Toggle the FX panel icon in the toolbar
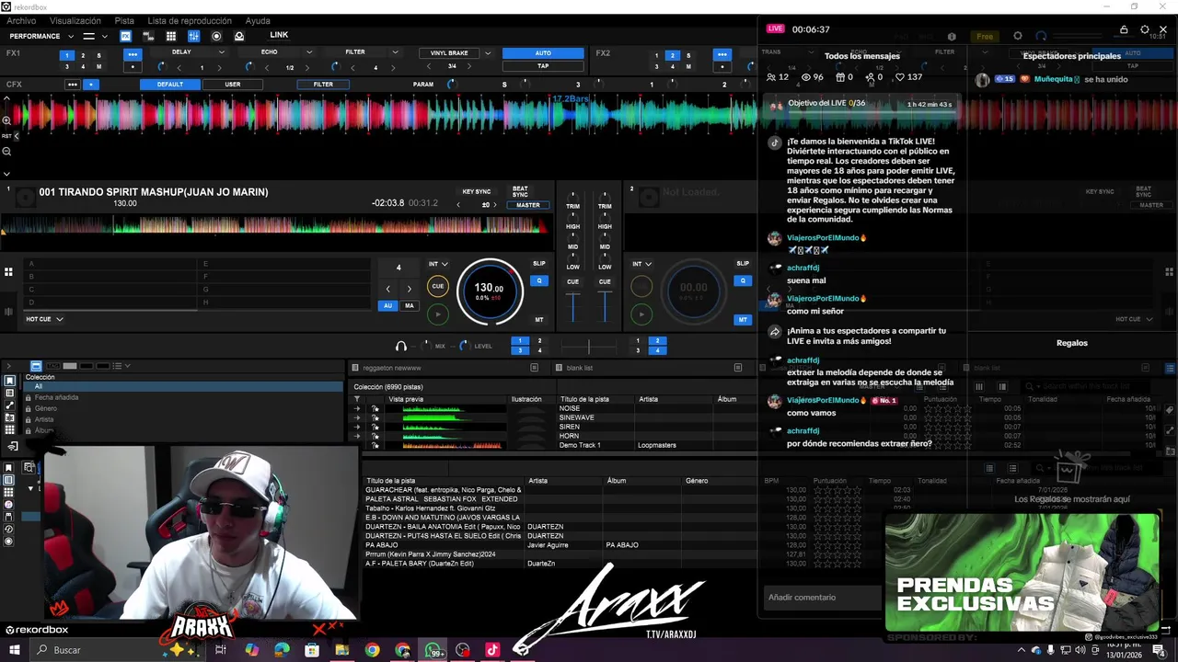Screen dimensions: 1178x662 coord(125,36)
